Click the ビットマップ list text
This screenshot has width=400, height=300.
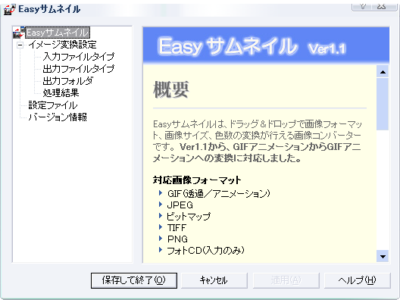point(189,217)
